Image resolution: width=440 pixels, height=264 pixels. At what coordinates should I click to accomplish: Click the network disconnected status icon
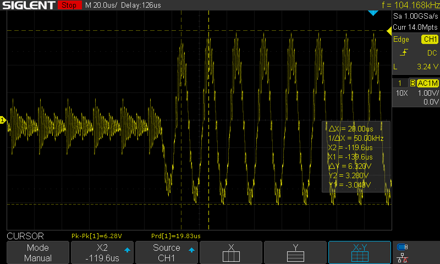(402, 257)
